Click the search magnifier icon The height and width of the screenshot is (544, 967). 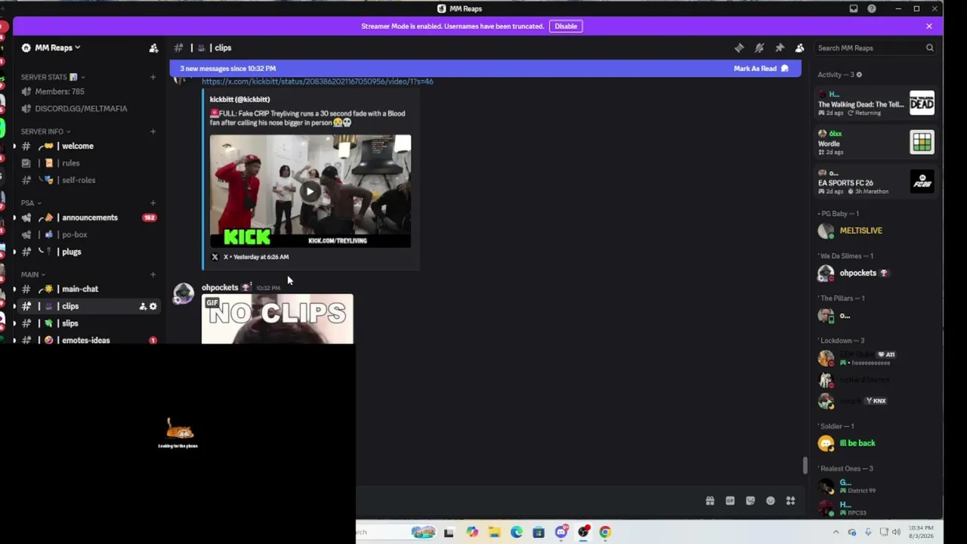tap(930, 48)
